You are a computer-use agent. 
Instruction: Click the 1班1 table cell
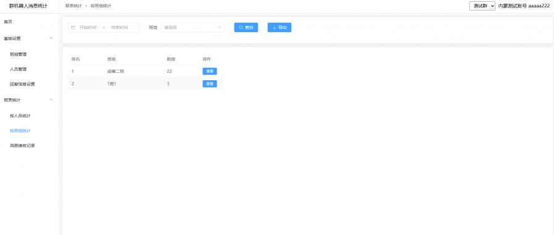tap(112, 84)
